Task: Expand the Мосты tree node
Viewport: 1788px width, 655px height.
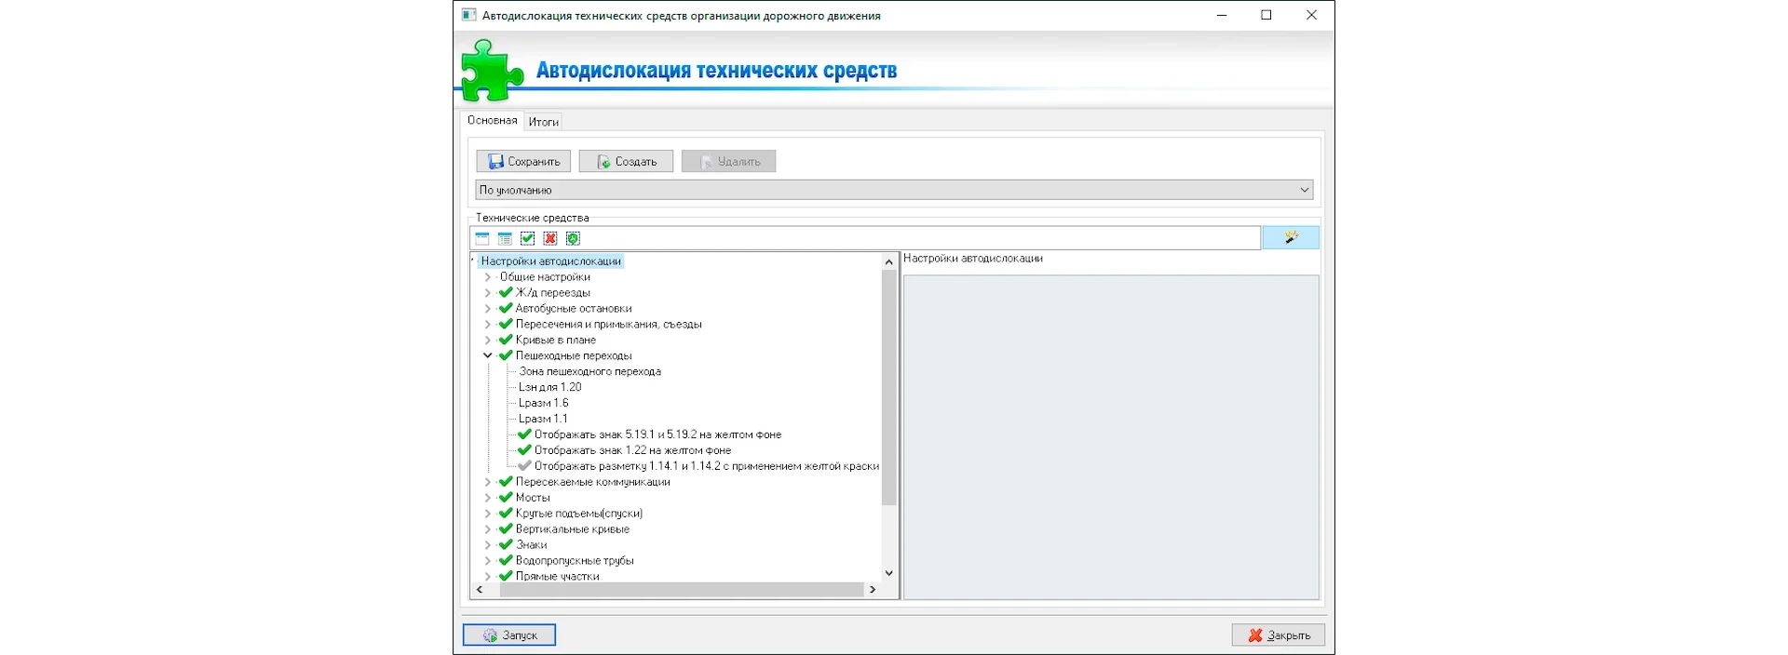Action: pos(487,498)
